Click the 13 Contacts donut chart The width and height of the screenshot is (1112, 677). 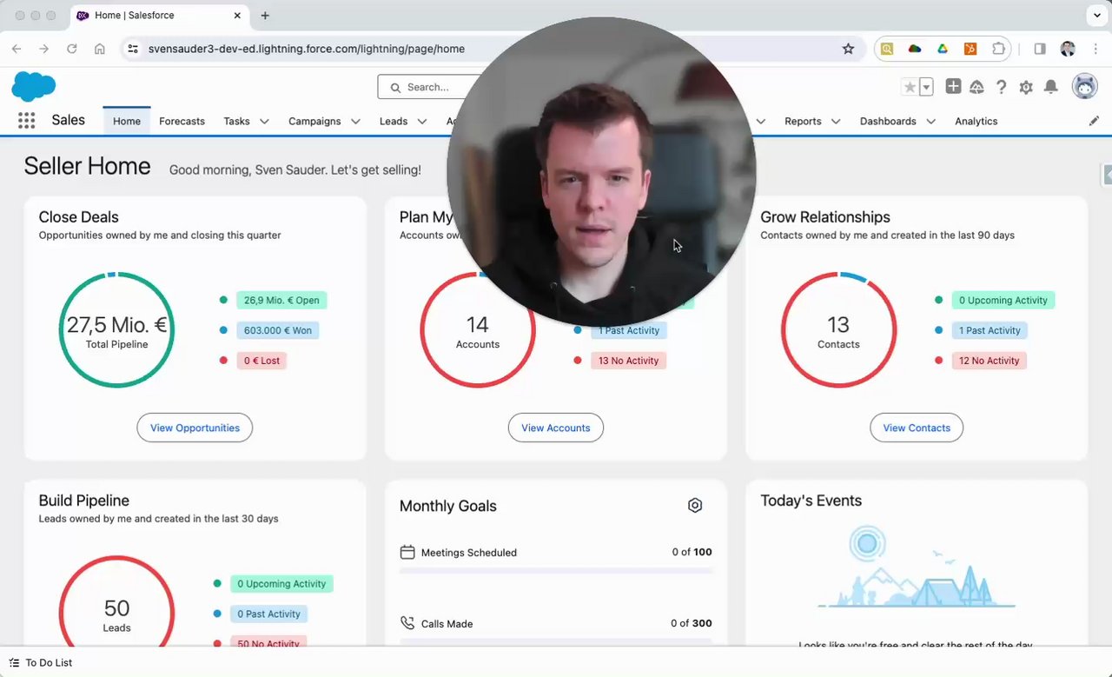coord(838,329)
